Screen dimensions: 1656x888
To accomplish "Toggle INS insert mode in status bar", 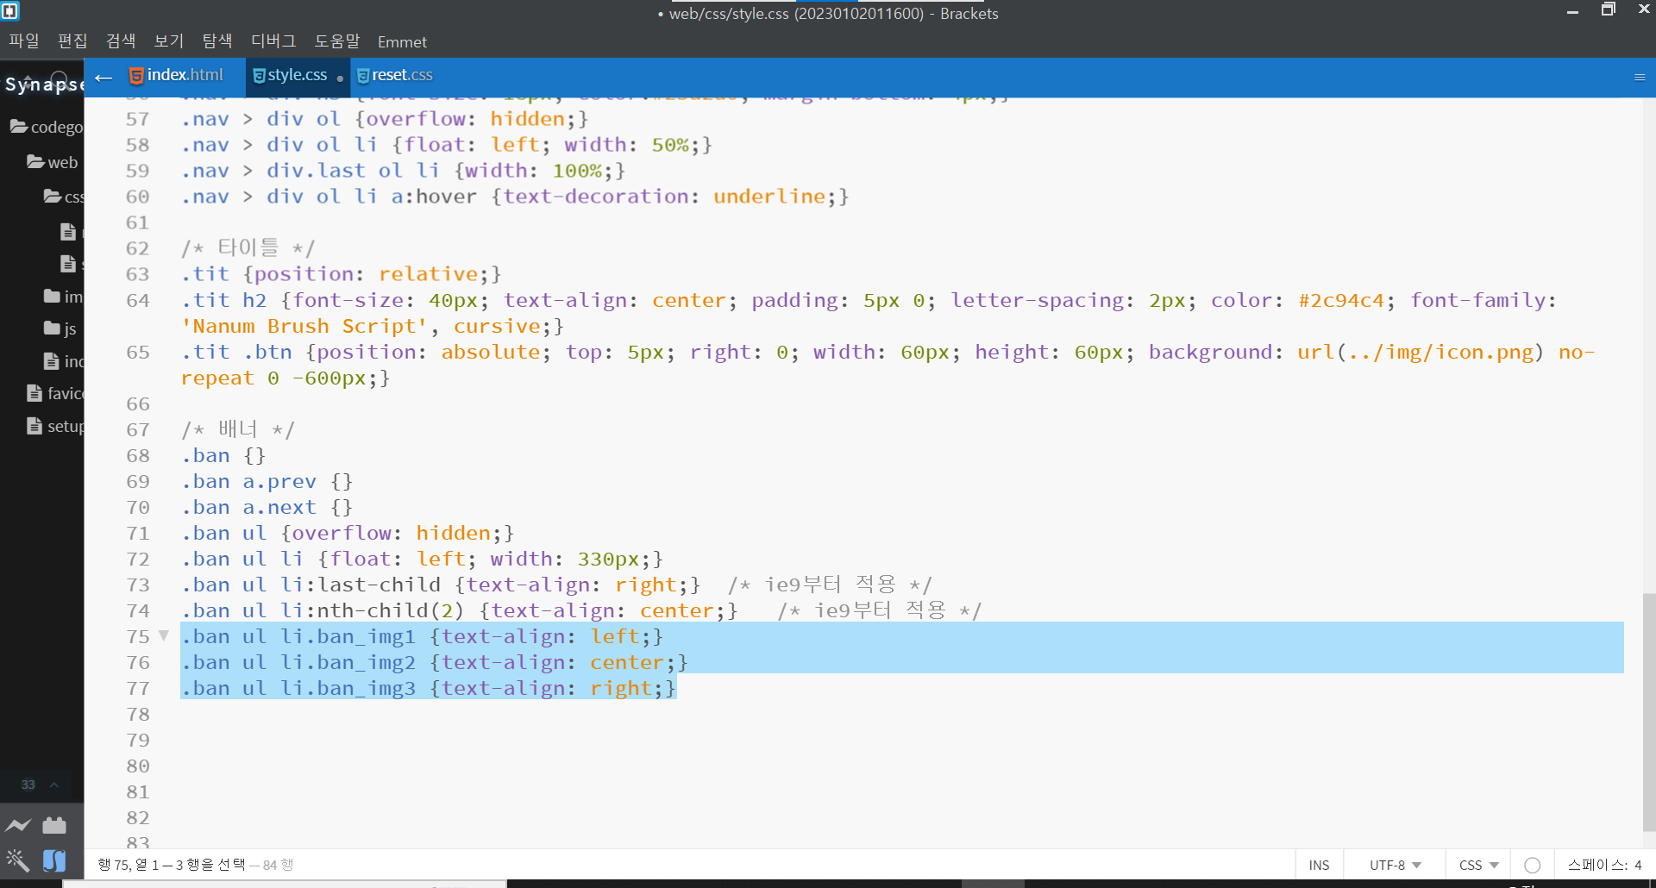I will 1319,865.
